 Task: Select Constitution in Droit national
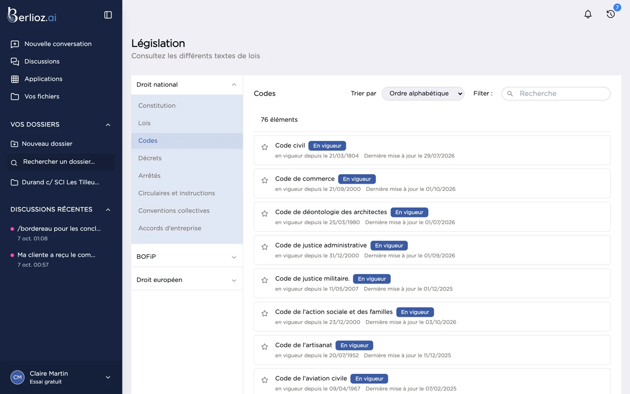pyautogui.click(x=187, y=106)
